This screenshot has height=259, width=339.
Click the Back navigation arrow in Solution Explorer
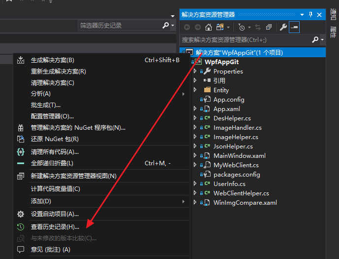187,27
